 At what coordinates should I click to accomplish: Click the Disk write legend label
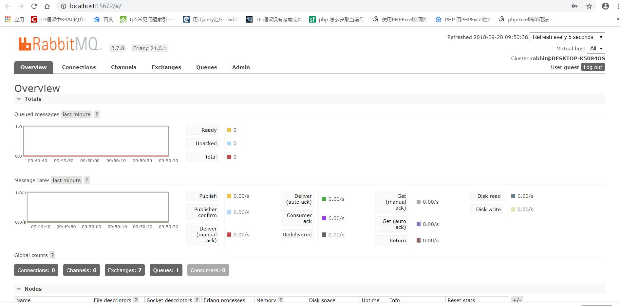(486, 209)
